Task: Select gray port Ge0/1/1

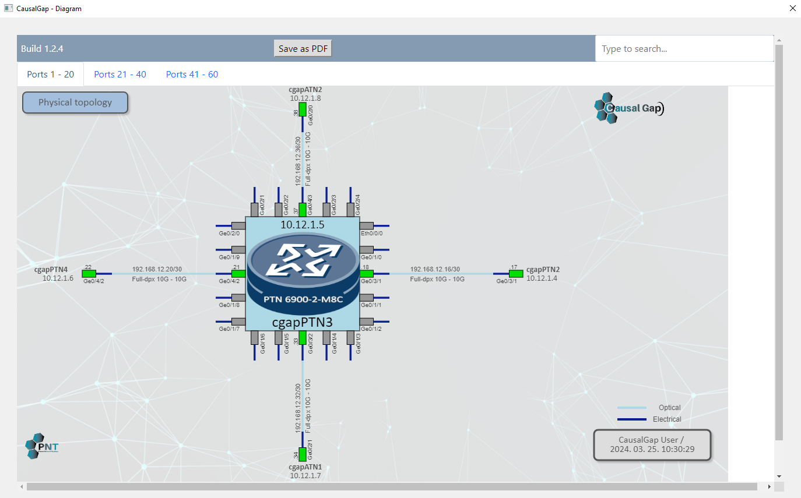Action: (367, 298)
